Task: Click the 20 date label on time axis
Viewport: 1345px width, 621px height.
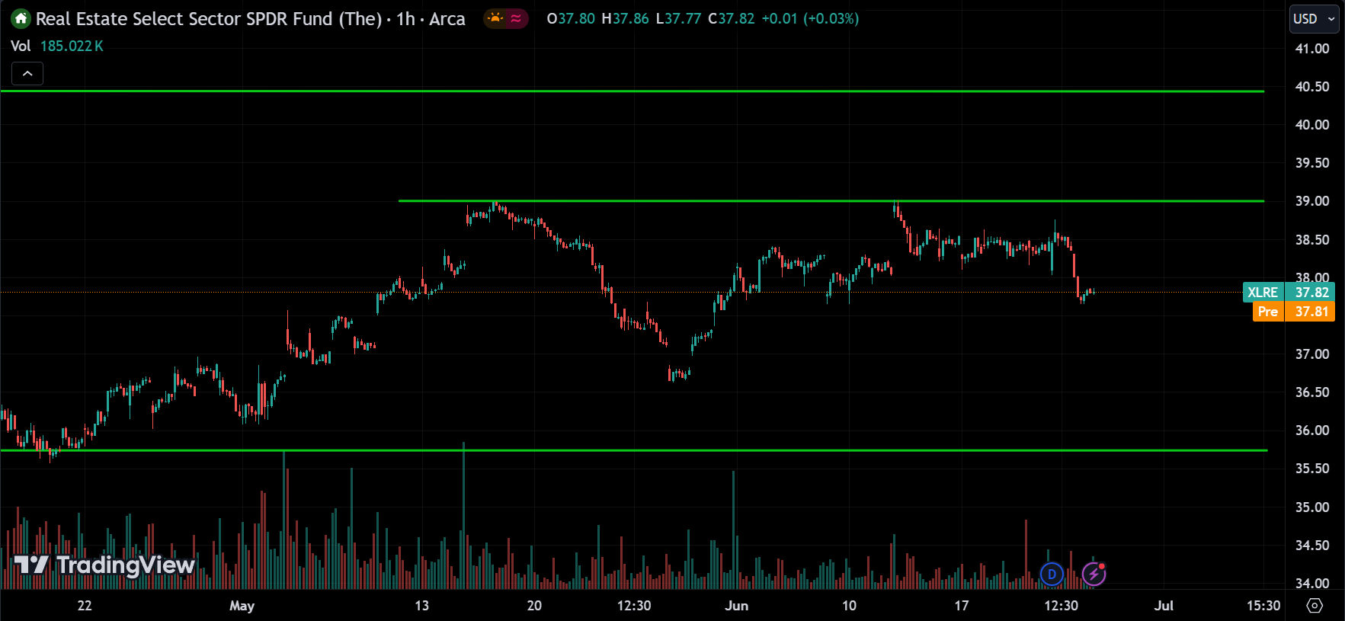Action: click(x=534, y=606)
